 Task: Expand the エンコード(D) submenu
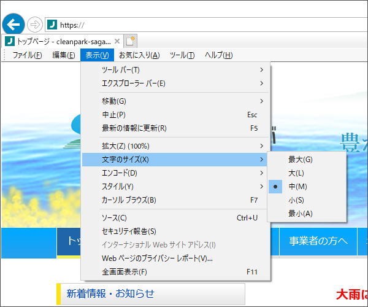pyautogui.click(x=175, y=173)
